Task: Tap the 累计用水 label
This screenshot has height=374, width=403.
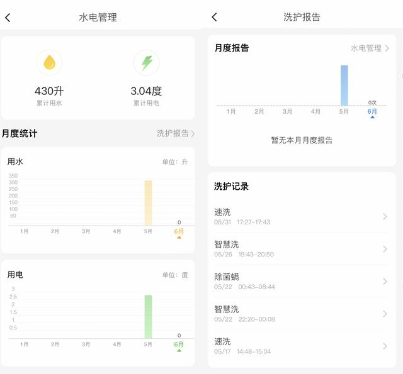Action: point(49,103)
